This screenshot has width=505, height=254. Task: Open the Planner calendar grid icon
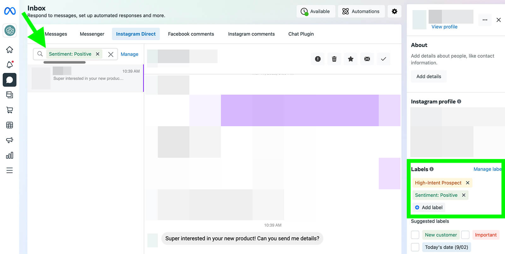(10, 125)
